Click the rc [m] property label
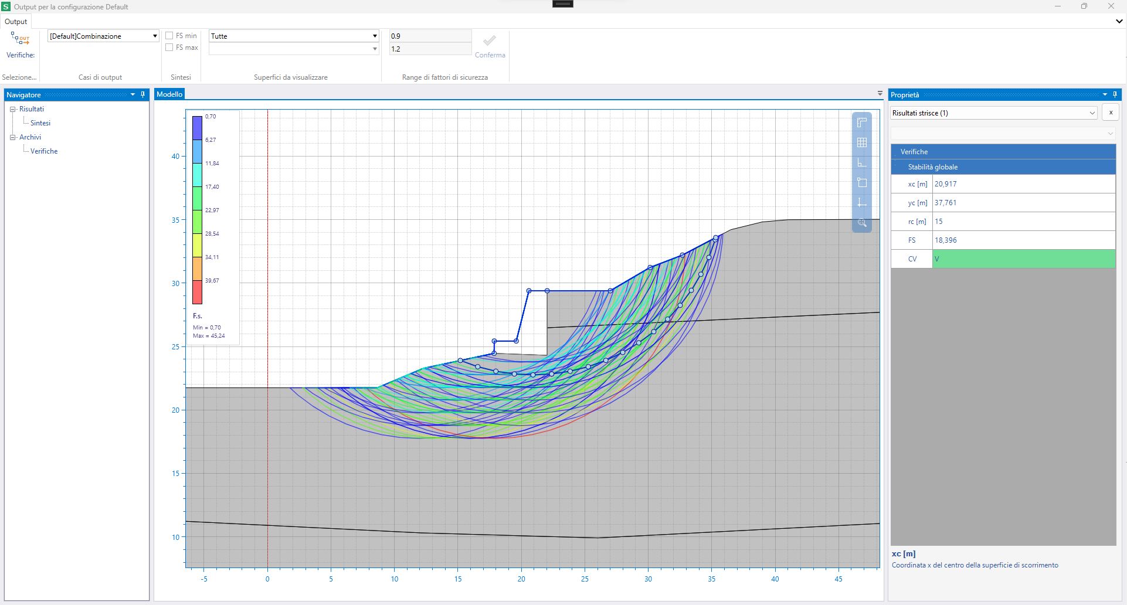This screenshot has height=605, width=1127. [917, 222]
